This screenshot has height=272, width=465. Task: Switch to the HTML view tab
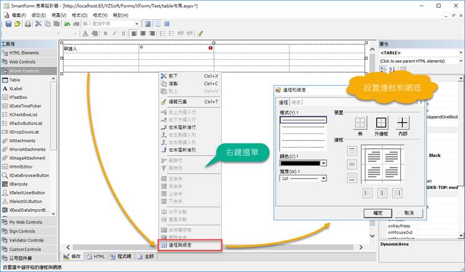(x=95, y=256)
